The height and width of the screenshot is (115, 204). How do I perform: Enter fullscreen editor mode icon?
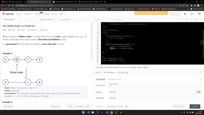tap(200, 19)
